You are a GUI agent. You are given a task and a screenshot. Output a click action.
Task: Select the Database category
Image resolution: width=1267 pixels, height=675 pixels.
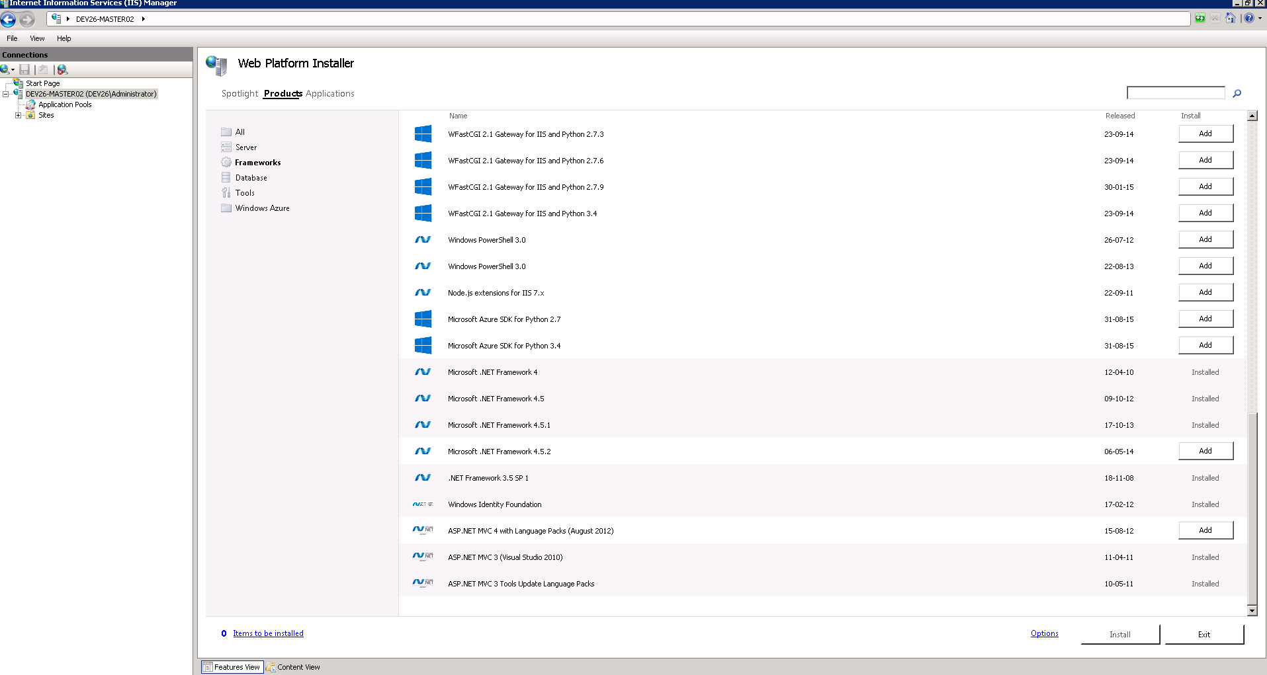[x=251, y=178]
